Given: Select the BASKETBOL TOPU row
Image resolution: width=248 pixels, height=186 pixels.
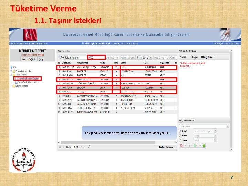Looking at the screenshot, I should pos(117,96).
